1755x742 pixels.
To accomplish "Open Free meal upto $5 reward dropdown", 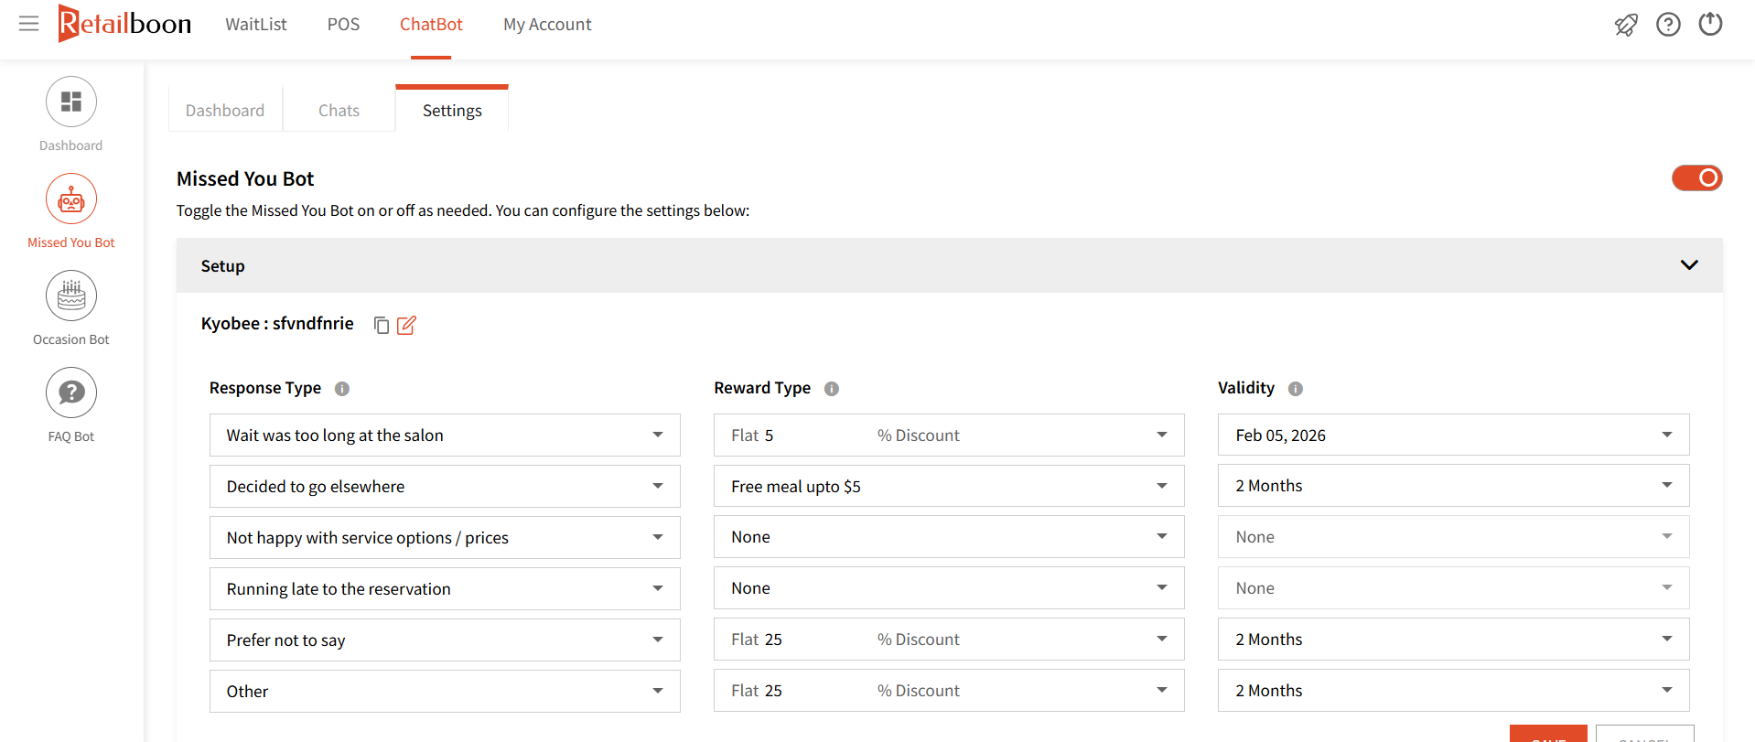I will (949, 486).
